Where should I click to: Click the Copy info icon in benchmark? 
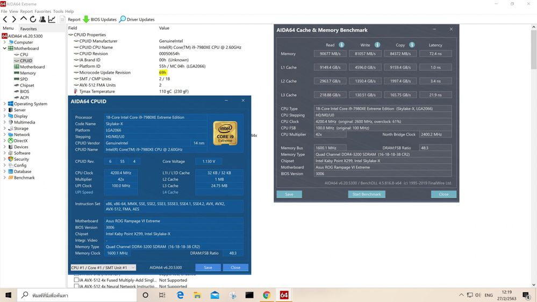tap(412, 45)
